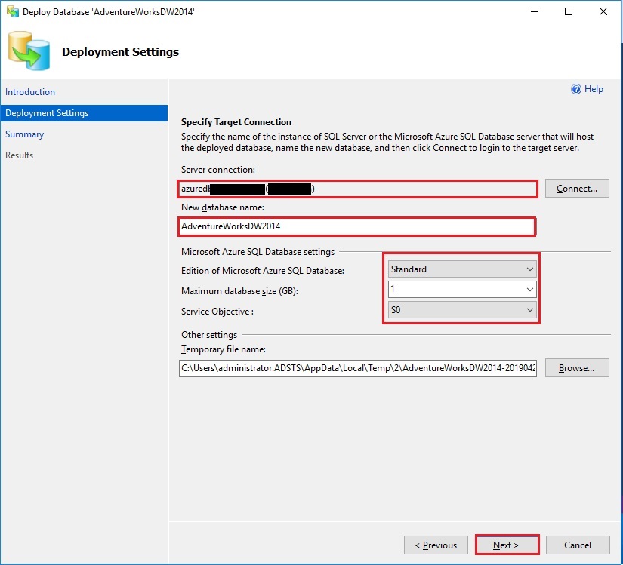Minimize the Deploy Database window
Screen dimensions: 623x565
(x=535, y=11)
